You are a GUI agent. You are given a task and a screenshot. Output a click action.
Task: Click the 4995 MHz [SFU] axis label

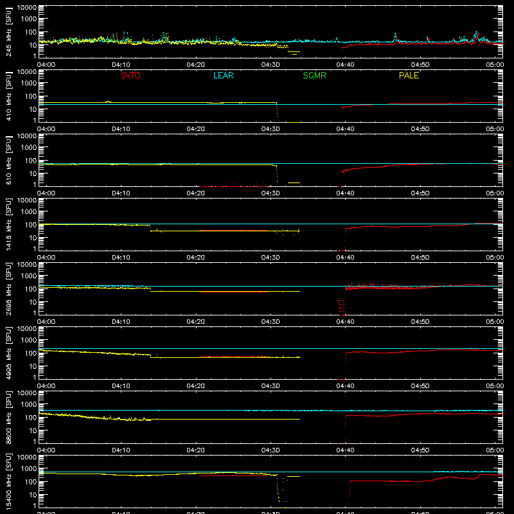[x=9, y=353]
